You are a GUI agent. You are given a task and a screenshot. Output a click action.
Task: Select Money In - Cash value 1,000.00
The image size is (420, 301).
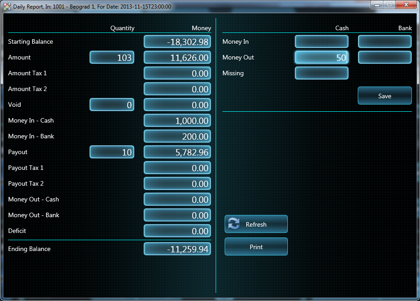click(177, 121)
